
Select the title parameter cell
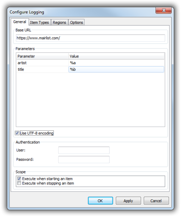click(x=42, y=69)
